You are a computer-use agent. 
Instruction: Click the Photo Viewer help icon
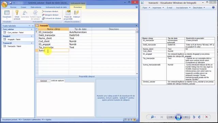point(214,8)
